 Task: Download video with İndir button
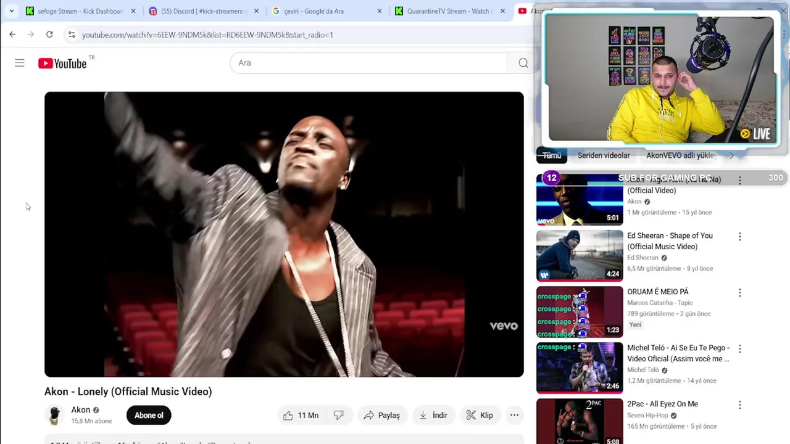point(433,415)
